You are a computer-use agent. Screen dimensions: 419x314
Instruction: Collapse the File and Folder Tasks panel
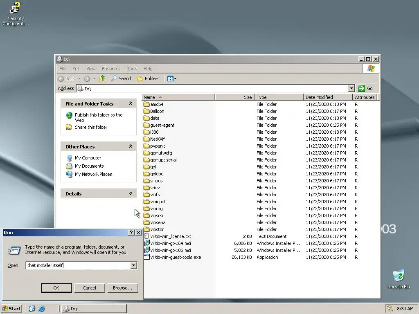[131, 103]
